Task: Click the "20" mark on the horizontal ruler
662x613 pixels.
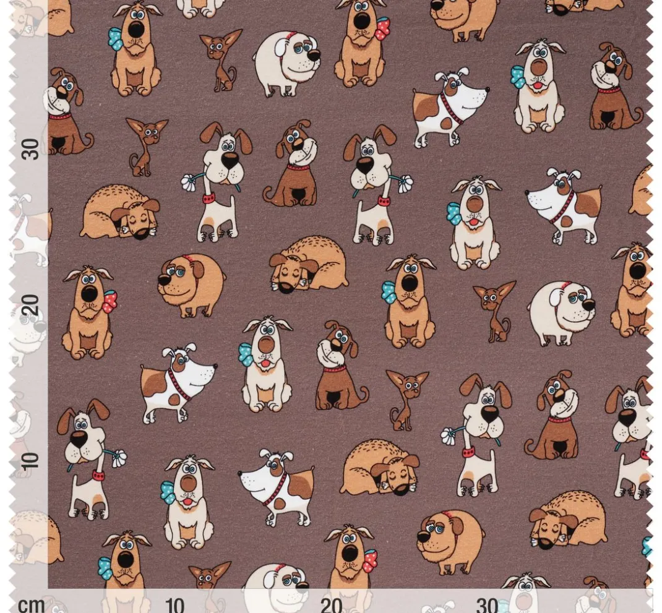Action: pyautogui.click(x=332, y=605)
